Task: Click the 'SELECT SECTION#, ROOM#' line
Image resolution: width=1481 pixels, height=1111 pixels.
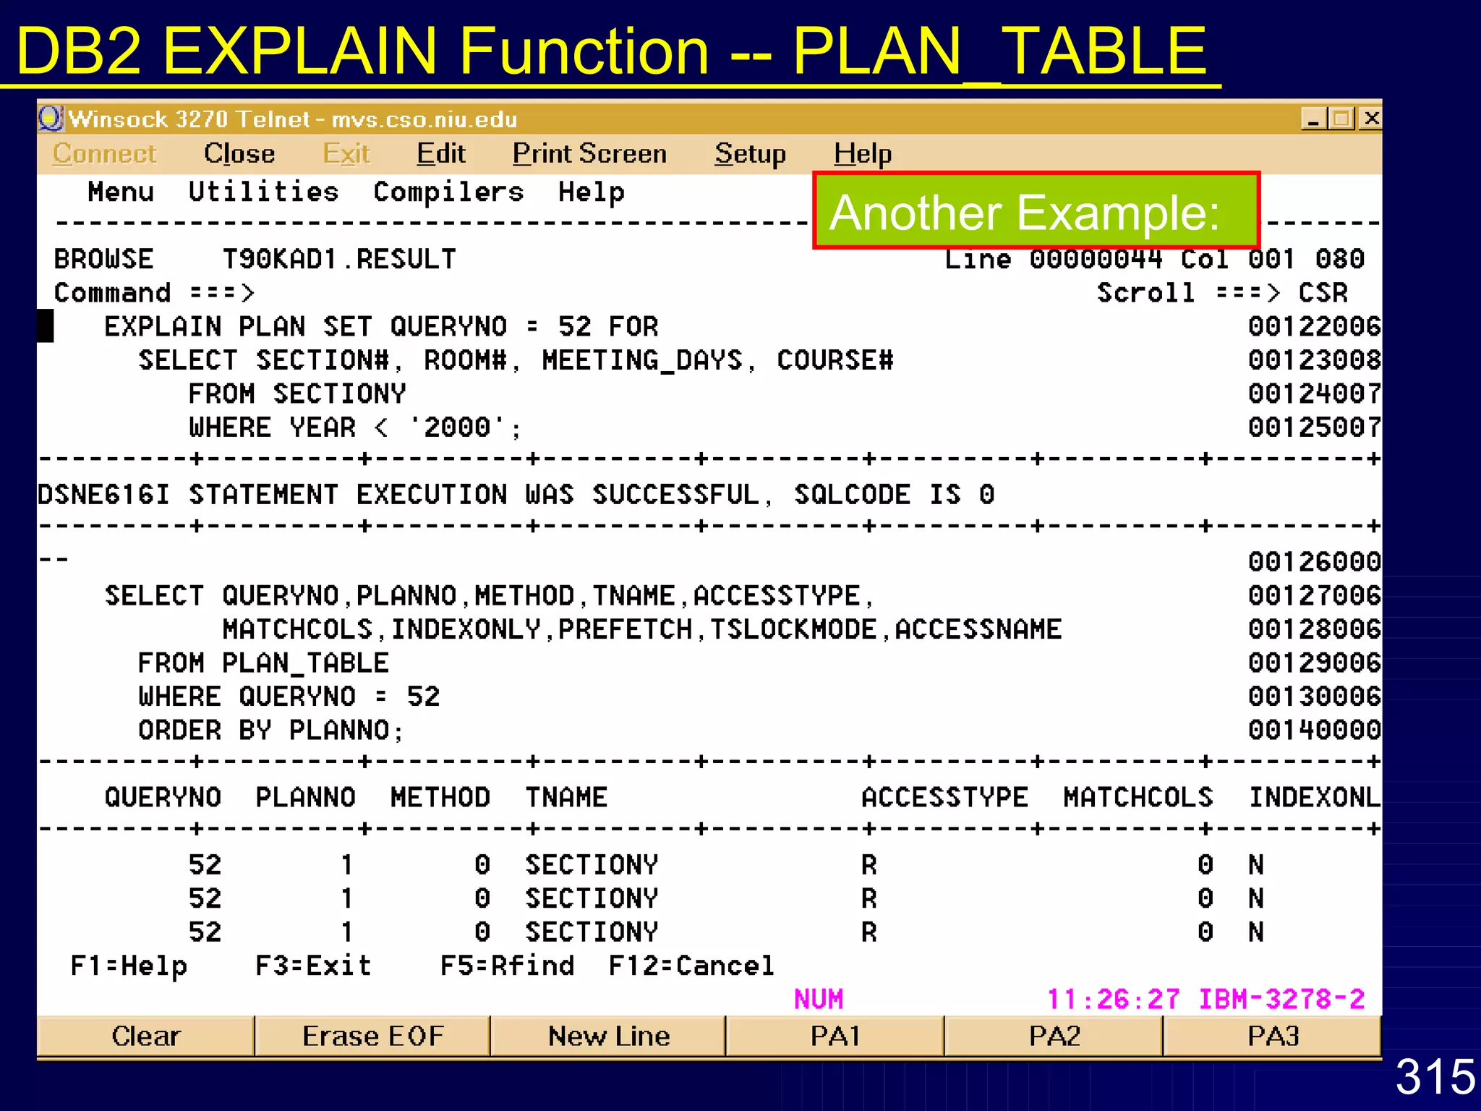Action: [516, 360]
